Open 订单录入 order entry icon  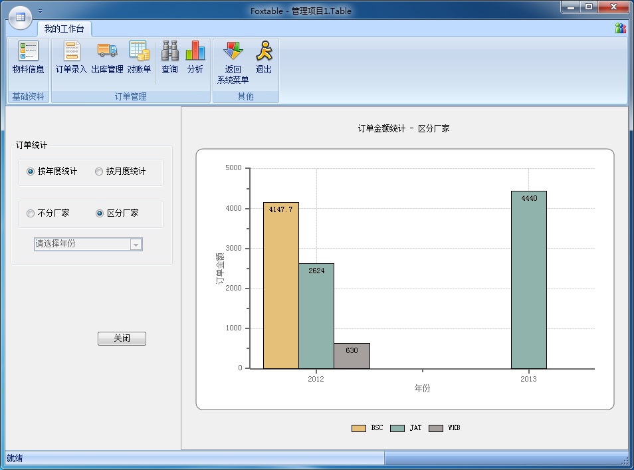71,57
